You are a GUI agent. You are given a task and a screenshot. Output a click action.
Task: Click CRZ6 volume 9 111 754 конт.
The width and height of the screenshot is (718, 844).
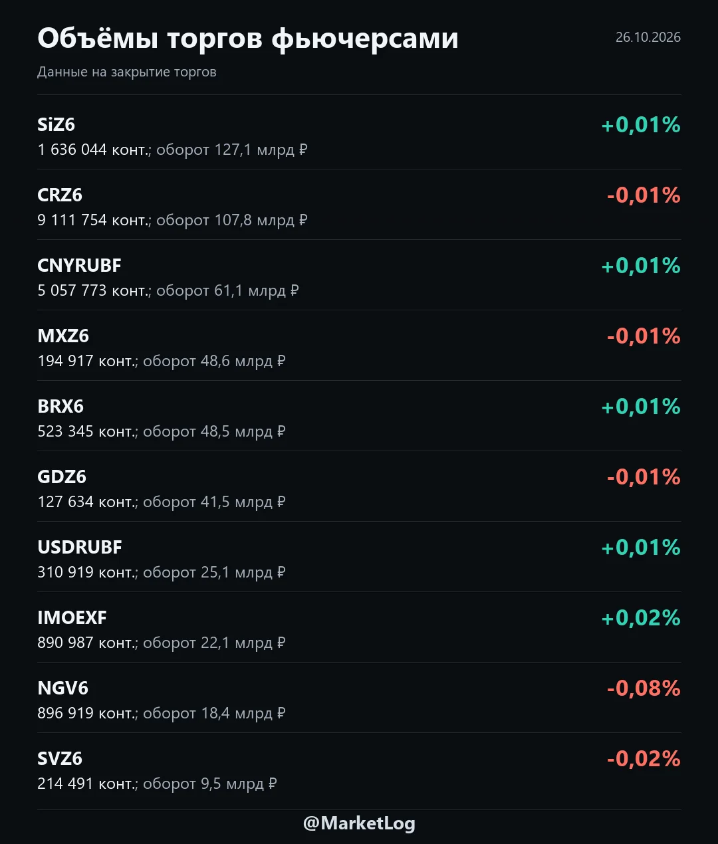94,221
